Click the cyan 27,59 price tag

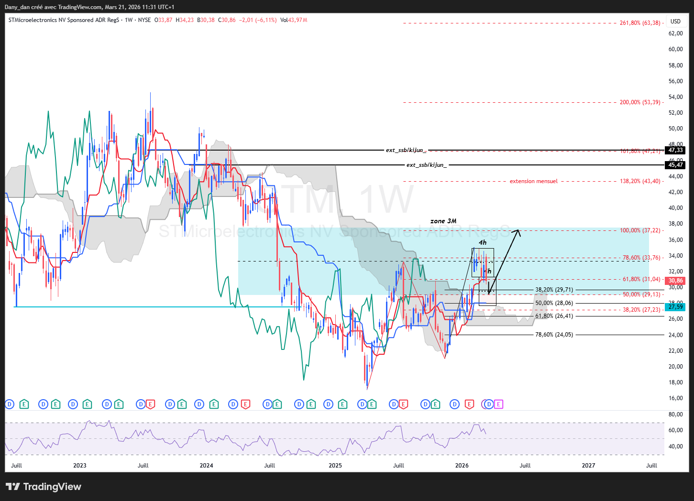click(675, 307)
